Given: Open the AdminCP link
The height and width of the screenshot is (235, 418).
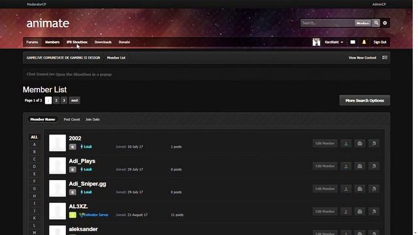Looking at the screenshot, I should point(379,5).
